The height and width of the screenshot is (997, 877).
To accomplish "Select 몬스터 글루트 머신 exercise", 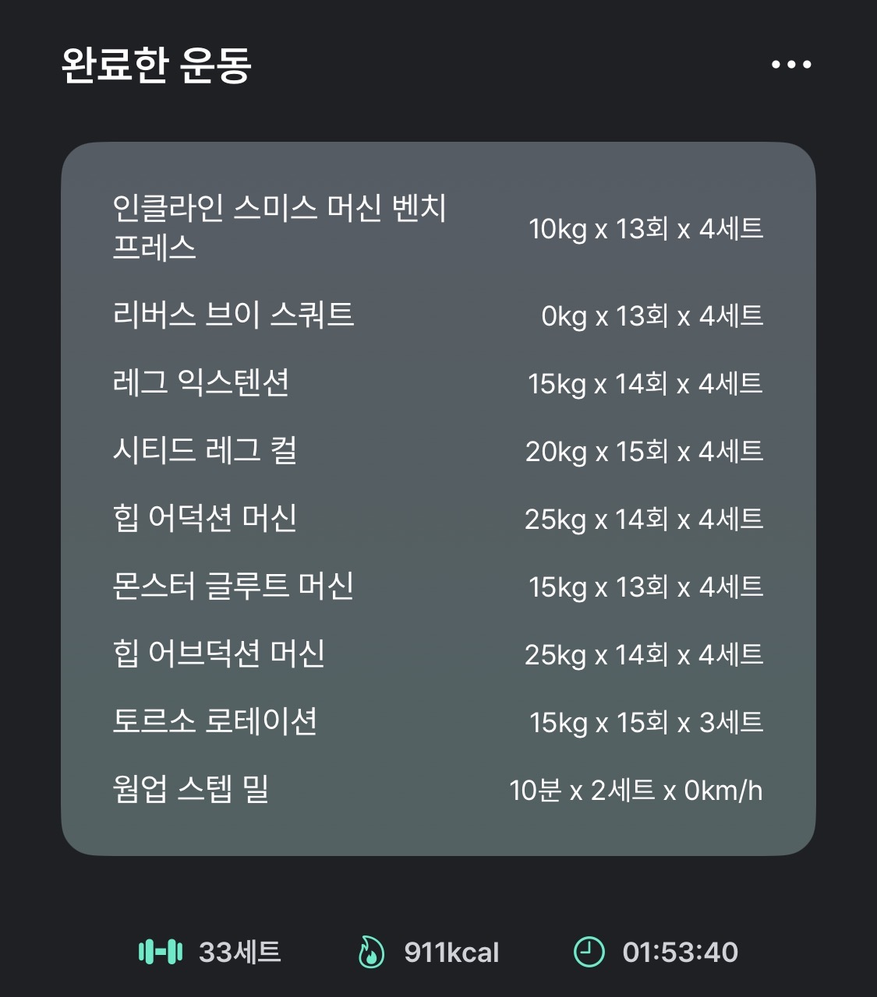I will coord(438,587).
